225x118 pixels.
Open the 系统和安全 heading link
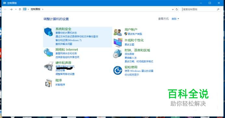[63, 29]
